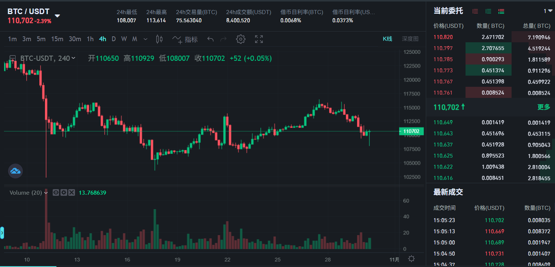The image size is (555, 267).
Task: Click the 更多 link in order book
Action: pyautogui.click(x=544, y=107)
